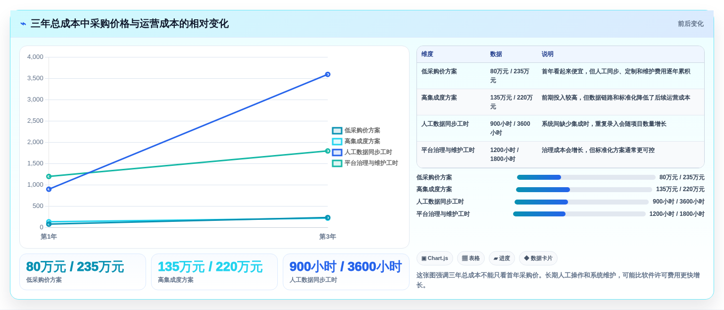The image size is (724, 310).
Task: Click the 高集成度方案 progress bar
Action: click(x=584, y=190)
